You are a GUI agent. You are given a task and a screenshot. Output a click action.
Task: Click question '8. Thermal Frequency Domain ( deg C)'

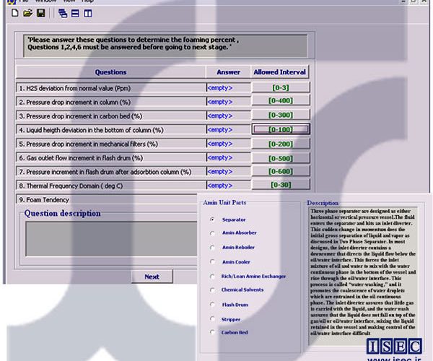coord(111,186)
